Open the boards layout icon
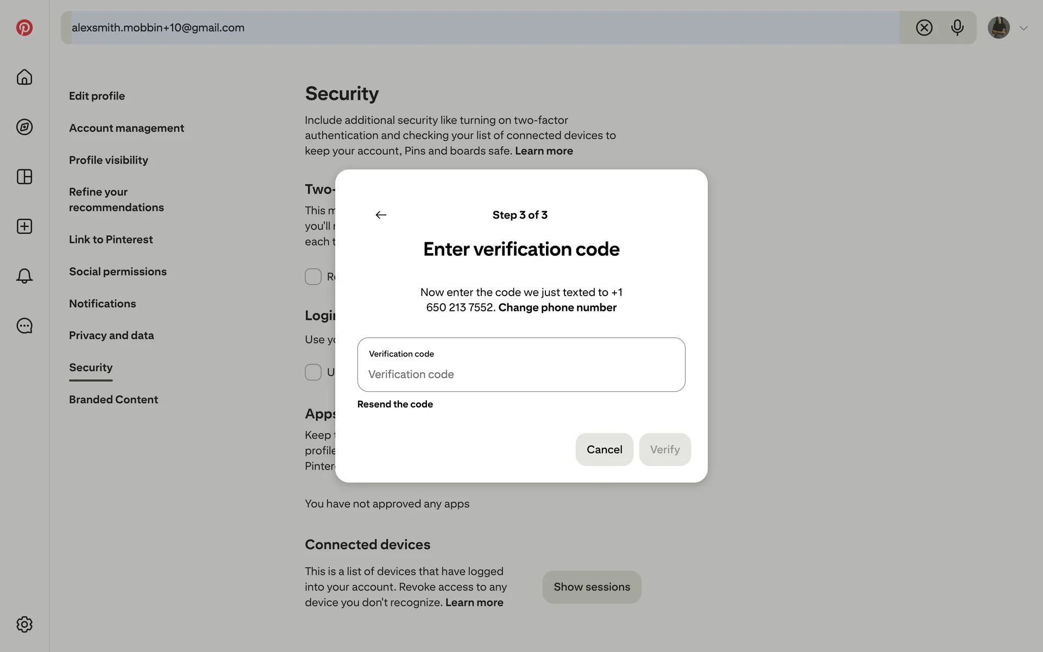Viewport: 1043px width, 652px height. (24, 177)
